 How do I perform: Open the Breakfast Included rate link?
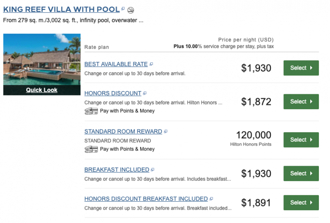point(117,169)
